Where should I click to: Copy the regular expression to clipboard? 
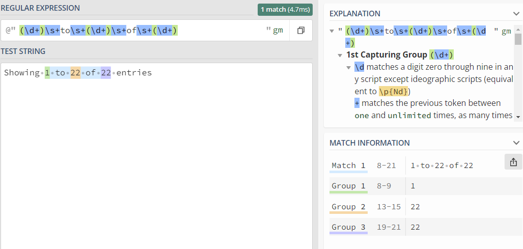click(300, 31)
